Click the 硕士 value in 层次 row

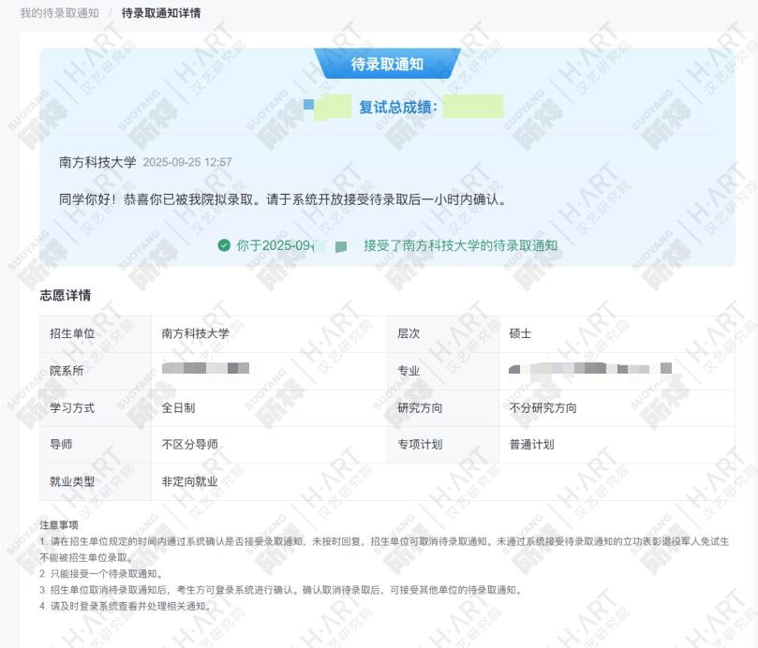tap(520, 333)
